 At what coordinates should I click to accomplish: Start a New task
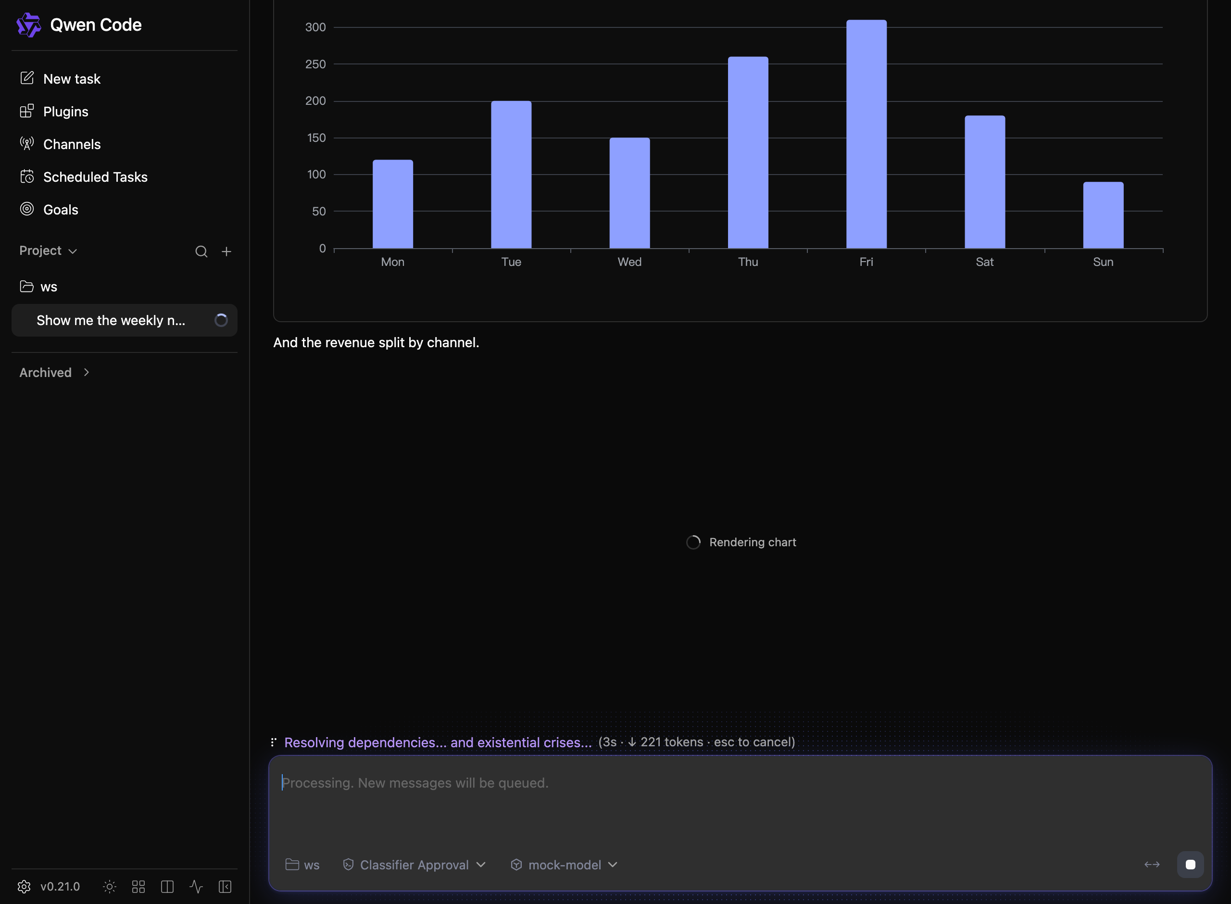click(60, 79)
